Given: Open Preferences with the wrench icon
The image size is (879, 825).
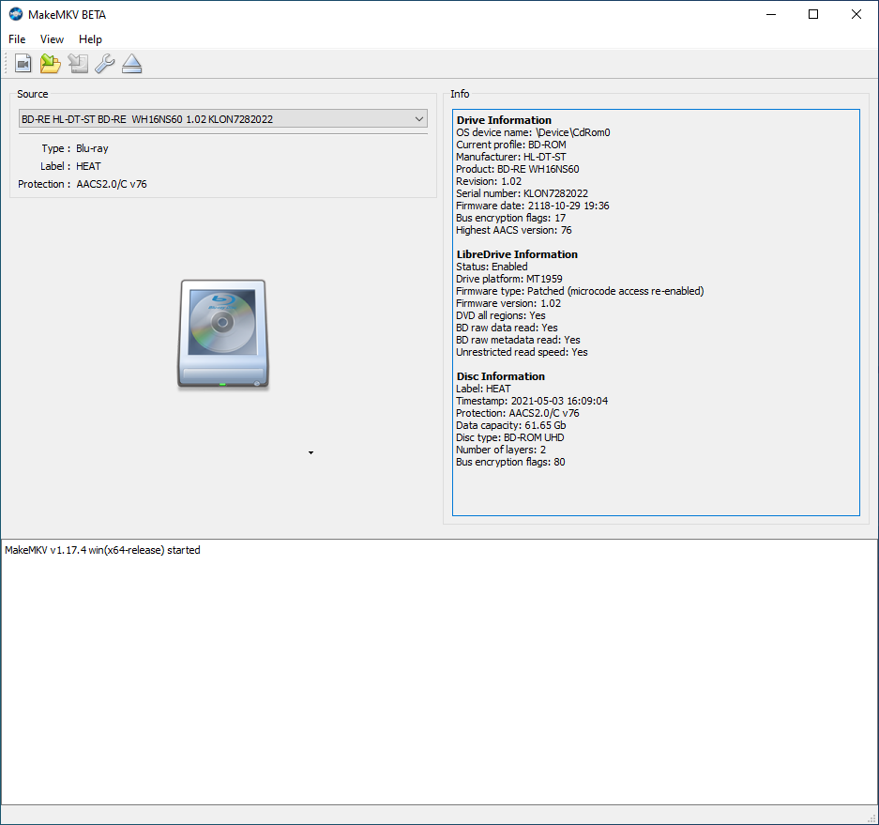Looking at the screenshot, I should (x=105, y=64).
